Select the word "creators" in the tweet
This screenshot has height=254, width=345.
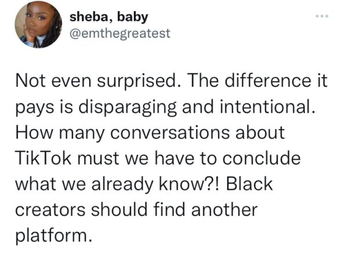(50, 209)
